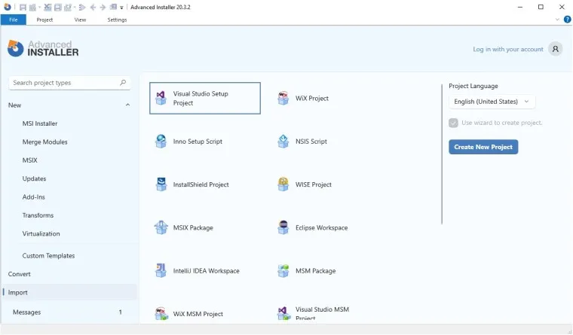Click the Search project types field
Viewport: 573px width, 335px height.
tap(69, 83)
